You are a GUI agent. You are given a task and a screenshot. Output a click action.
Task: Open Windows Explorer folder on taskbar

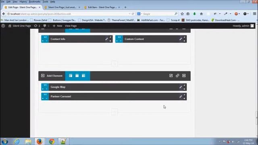[28, 141]
